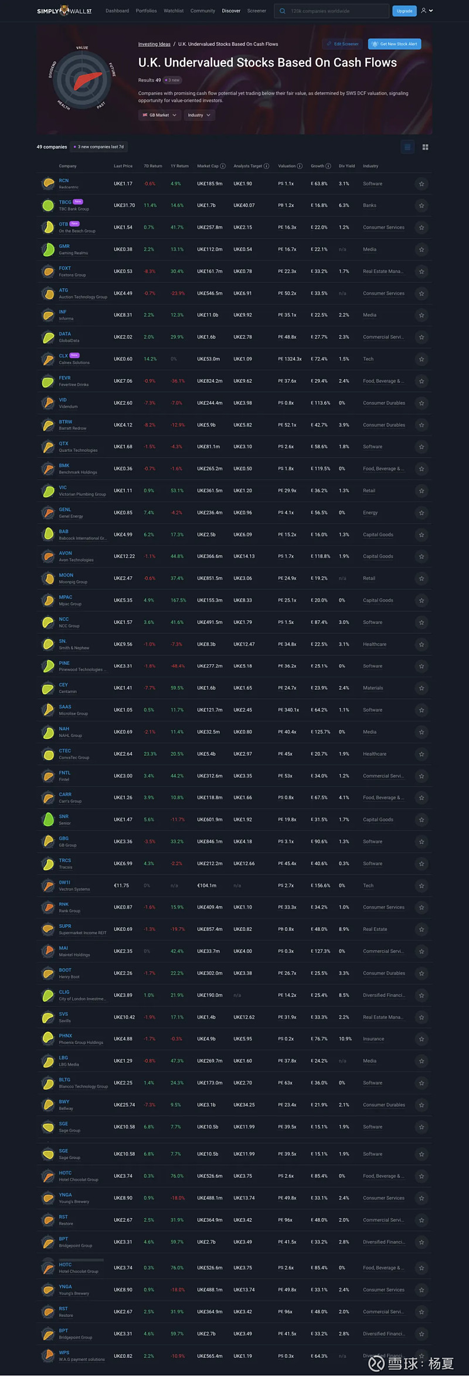The width and height of the screenshot is (469, 1379).
Task: Focus the companies worldwide search field
Action: [x=337, y=11]
